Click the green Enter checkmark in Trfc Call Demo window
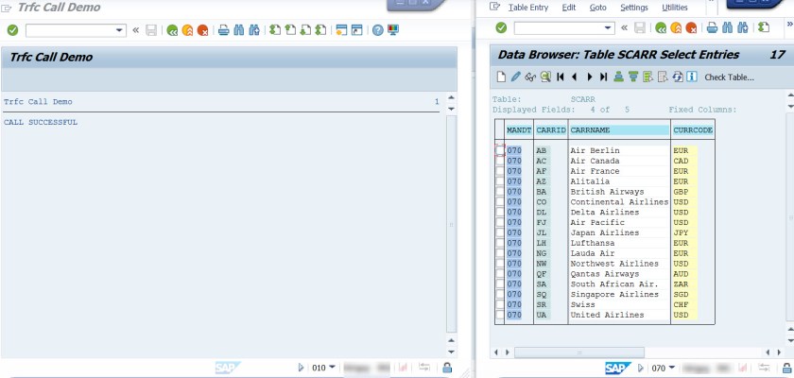Viewport: 794px width, 378px height. point(12,30)
